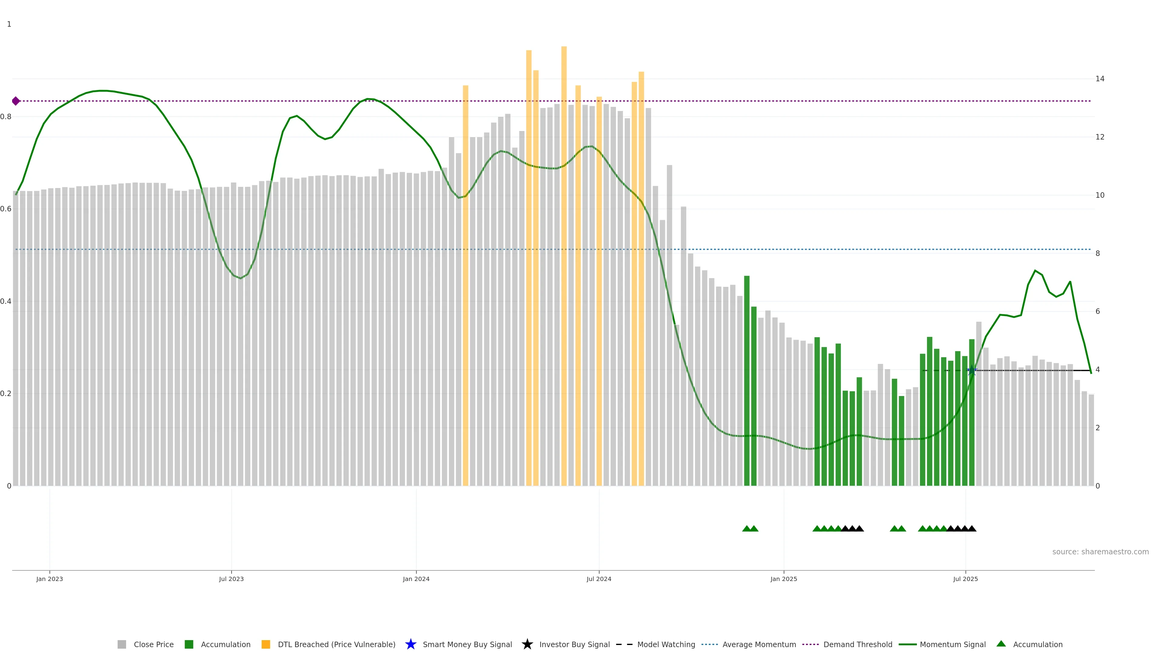Viewport: 1164px width, 655px height.
Task: Click the source sharemaestro.com text
Action: 1100,552
